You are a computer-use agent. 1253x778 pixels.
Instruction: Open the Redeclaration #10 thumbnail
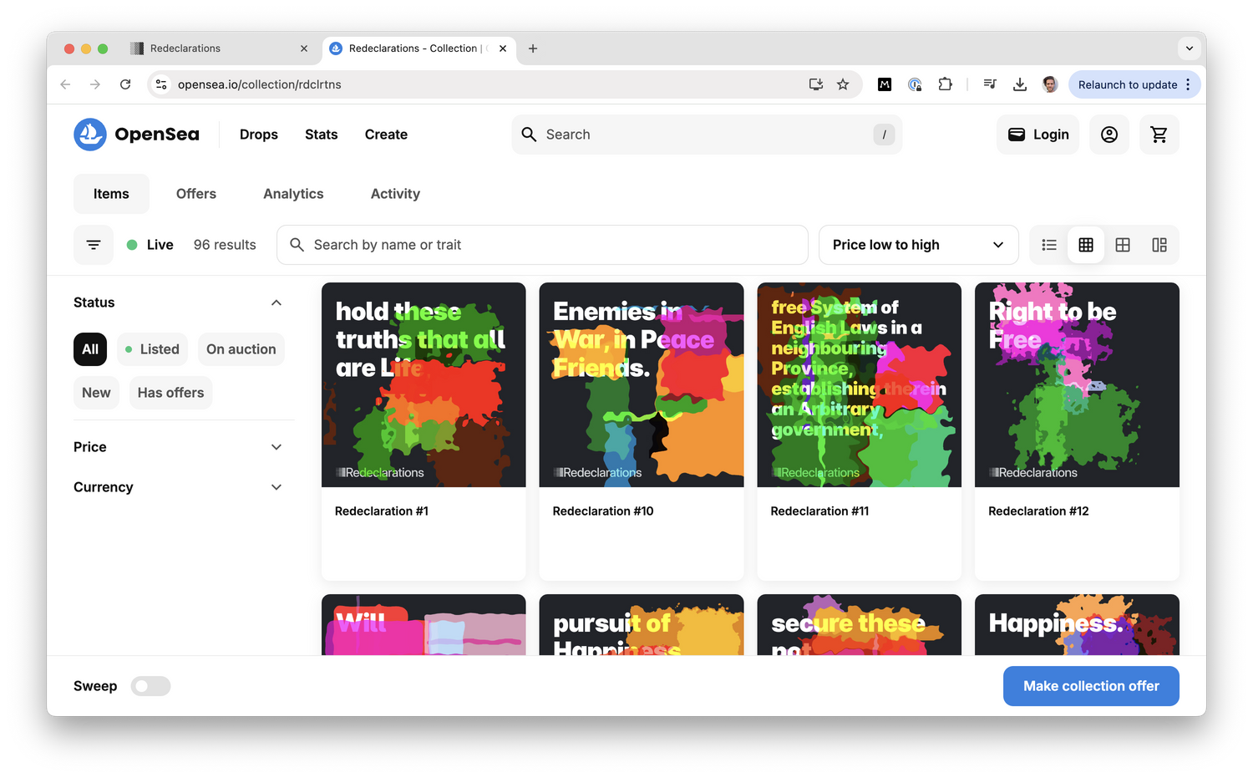point(641,384)
